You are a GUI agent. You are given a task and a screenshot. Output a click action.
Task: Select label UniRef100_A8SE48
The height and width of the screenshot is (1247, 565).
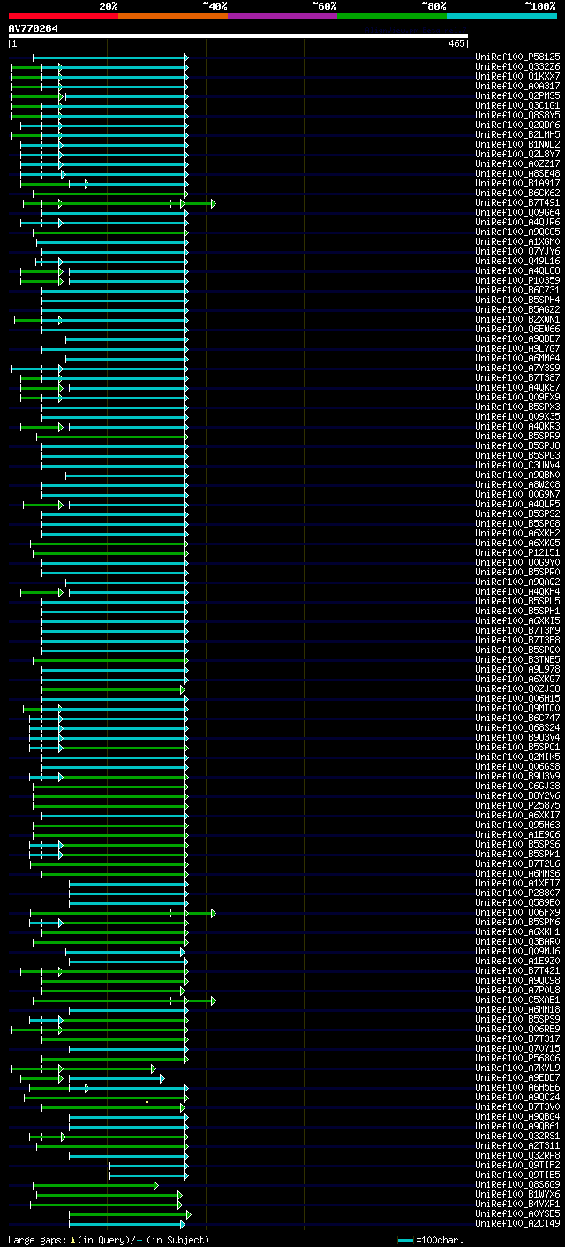click(517, 174)
